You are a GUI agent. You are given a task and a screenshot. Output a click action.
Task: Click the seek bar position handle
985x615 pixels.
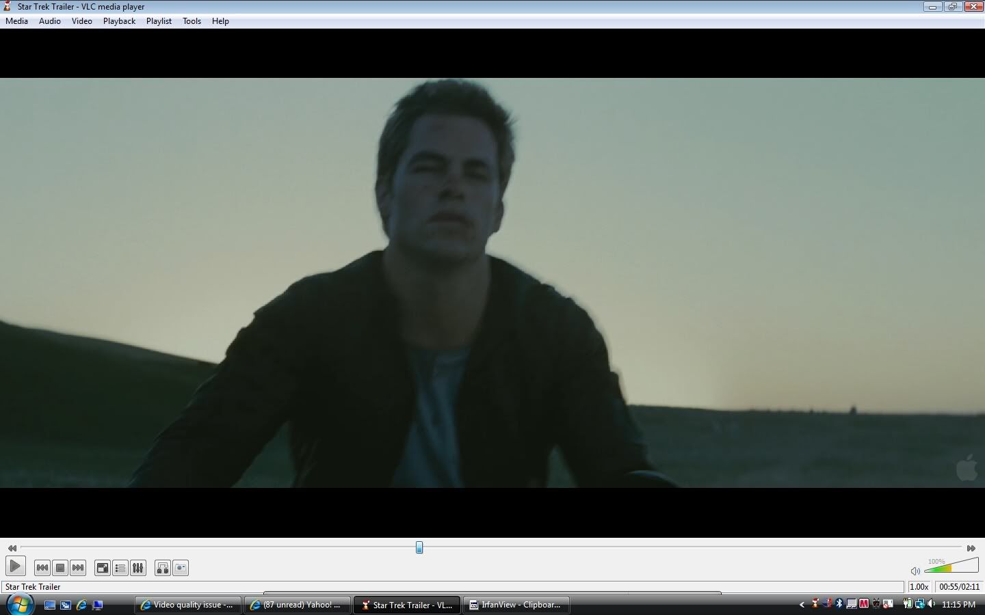419,547
